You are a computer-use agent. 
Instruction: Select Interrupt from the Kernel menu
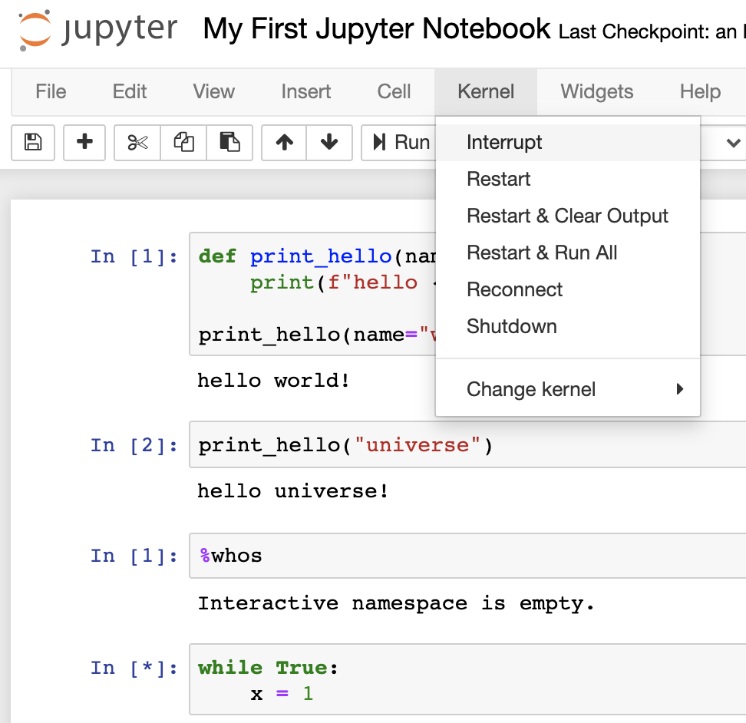click(568, 142)
